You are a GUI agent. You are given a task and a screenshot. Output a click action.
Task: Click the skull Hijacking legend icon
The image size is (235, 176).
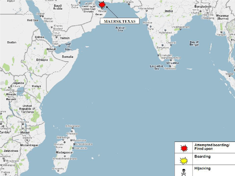click(183, 172)
